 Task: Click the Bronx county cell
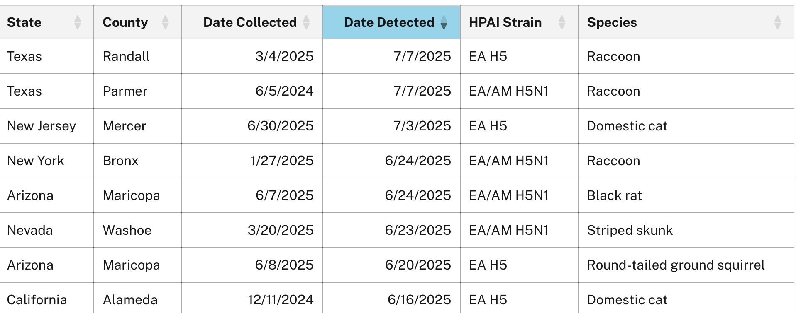(x=120, y=161)
